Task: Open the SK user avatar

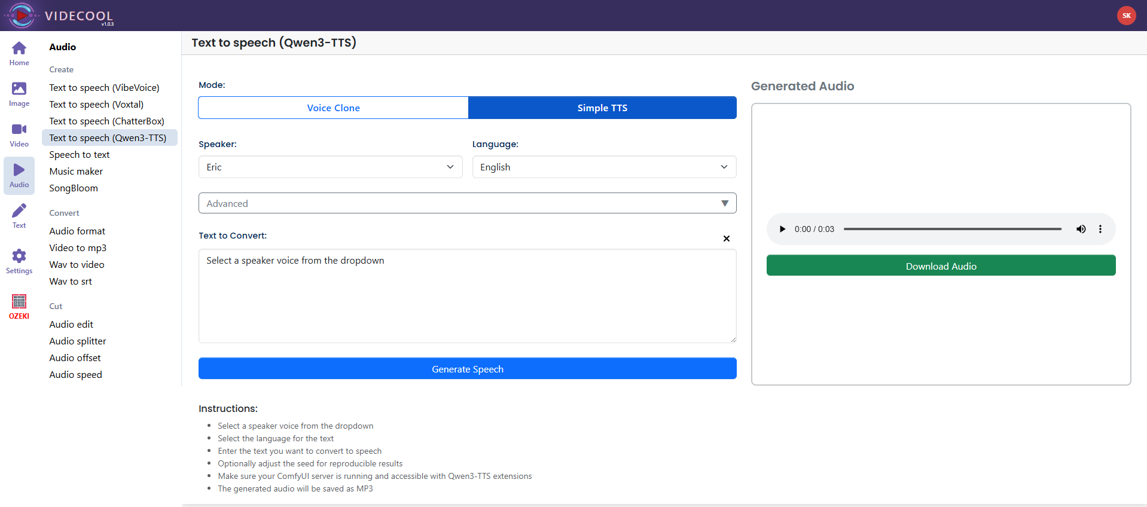Action: (1127, 16)
